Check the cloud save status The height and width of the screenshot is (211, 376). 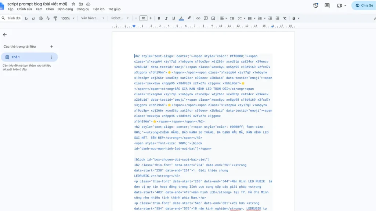88,4
